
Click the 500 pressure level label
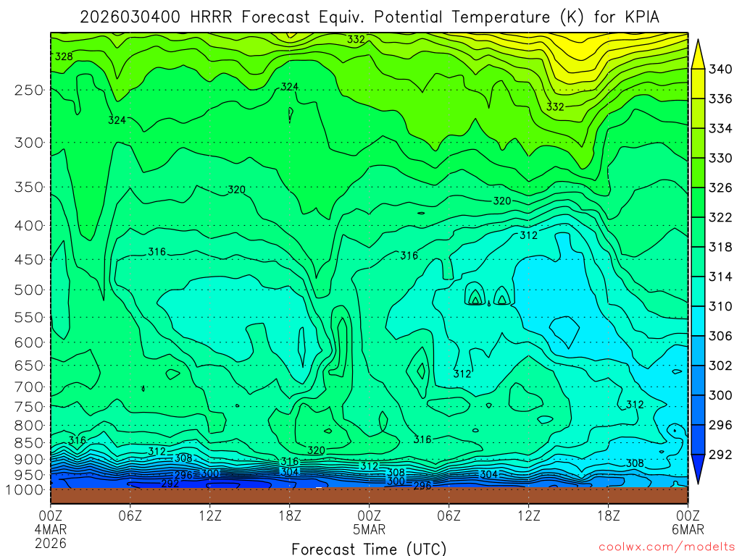[29, 290]
